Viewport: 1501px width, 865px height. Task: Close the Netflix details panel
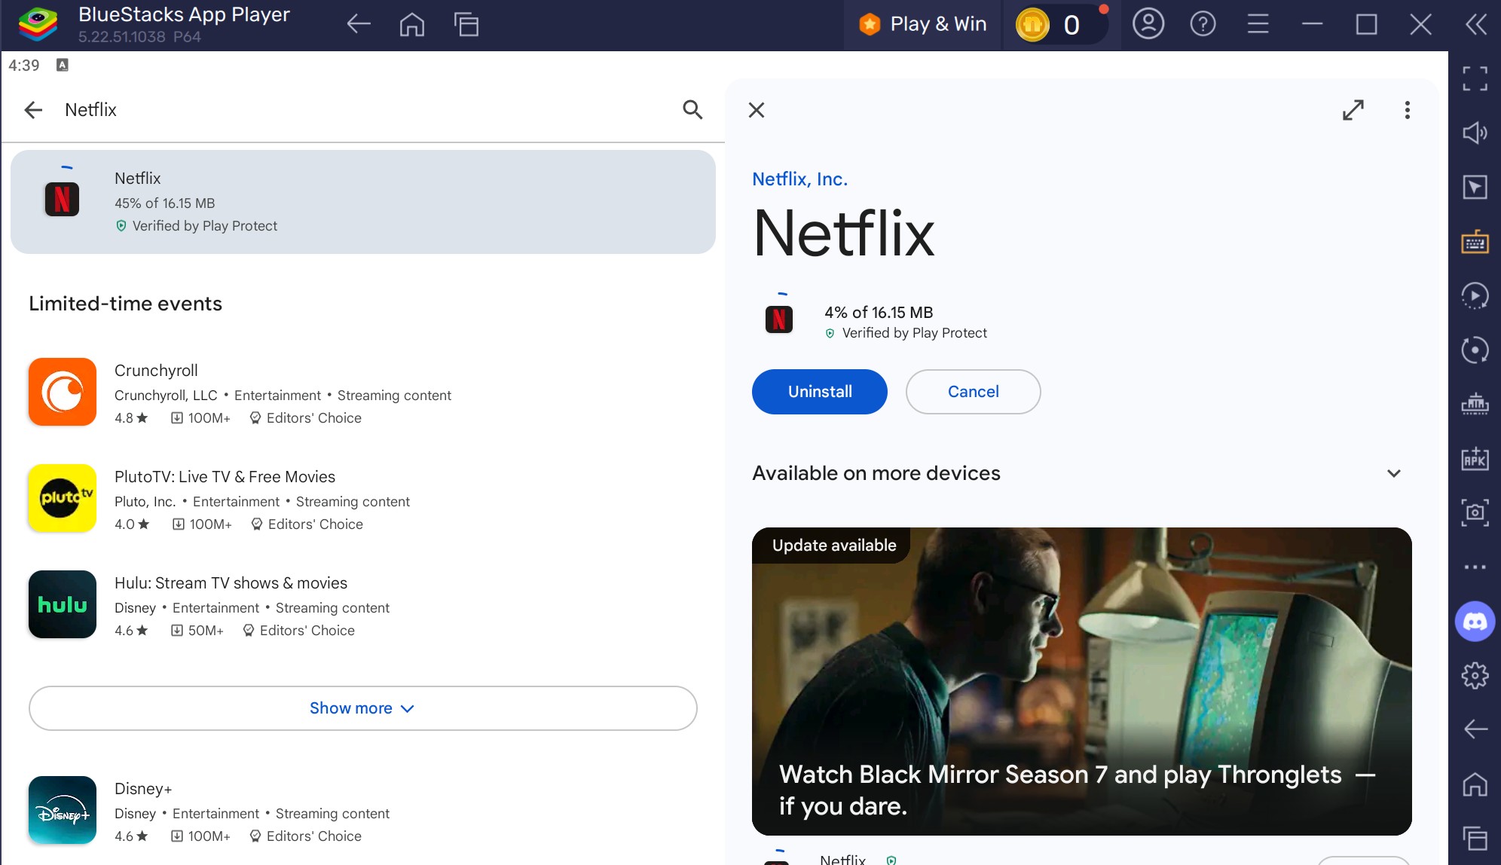click(757, 110)
